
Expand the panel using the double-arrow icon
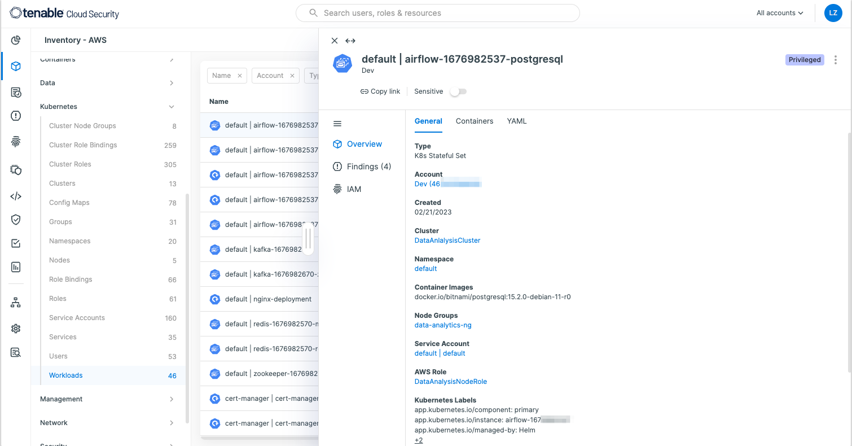[x=350, y=41]
